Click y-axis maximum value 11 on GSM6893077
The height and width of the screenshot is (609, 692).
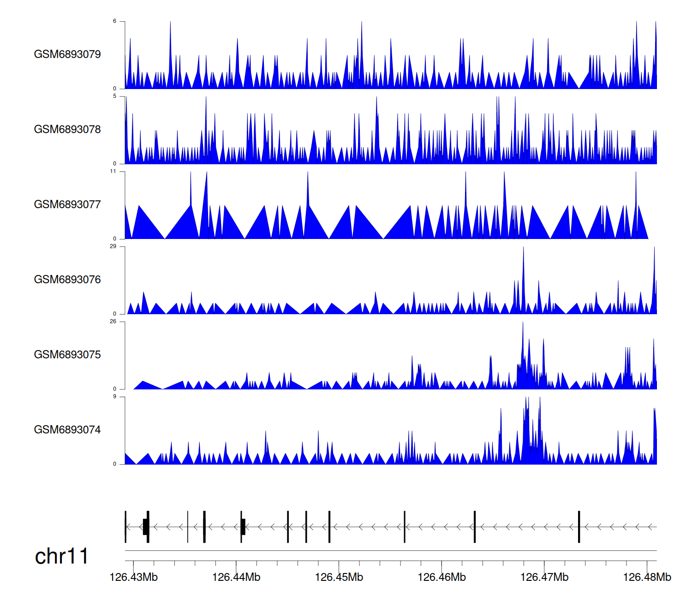113,171
